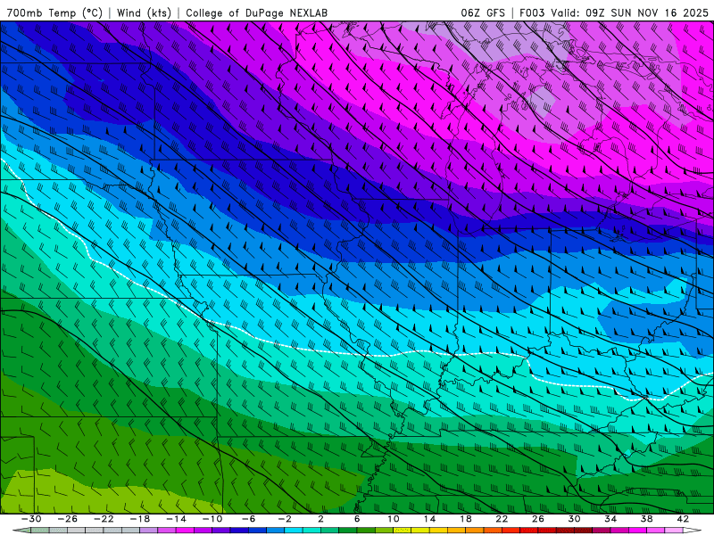Viewport: 714px width, 535px height.
Task: Click the '-22' color scale label
Action: tap(104, 519)
